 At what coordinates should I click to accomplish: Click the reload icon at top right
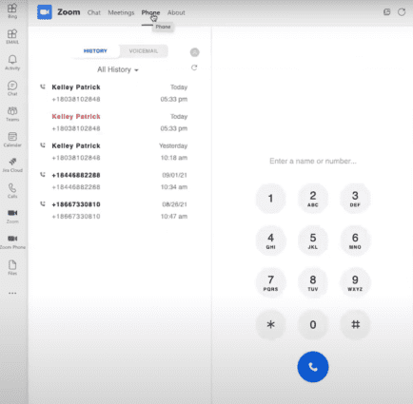pyautogui.click(x=402, y=12)
